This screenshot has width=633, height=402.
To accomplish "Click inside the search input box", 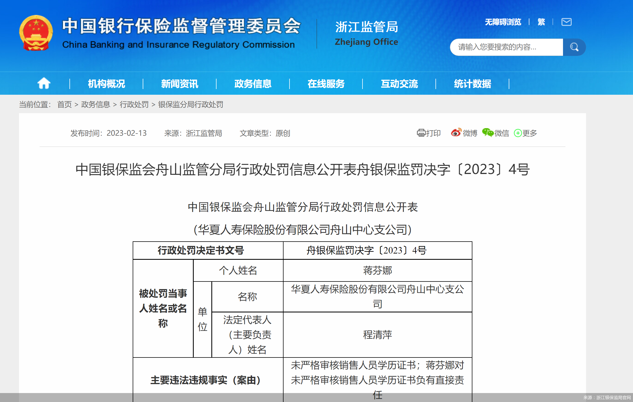I will pos(505,47).
